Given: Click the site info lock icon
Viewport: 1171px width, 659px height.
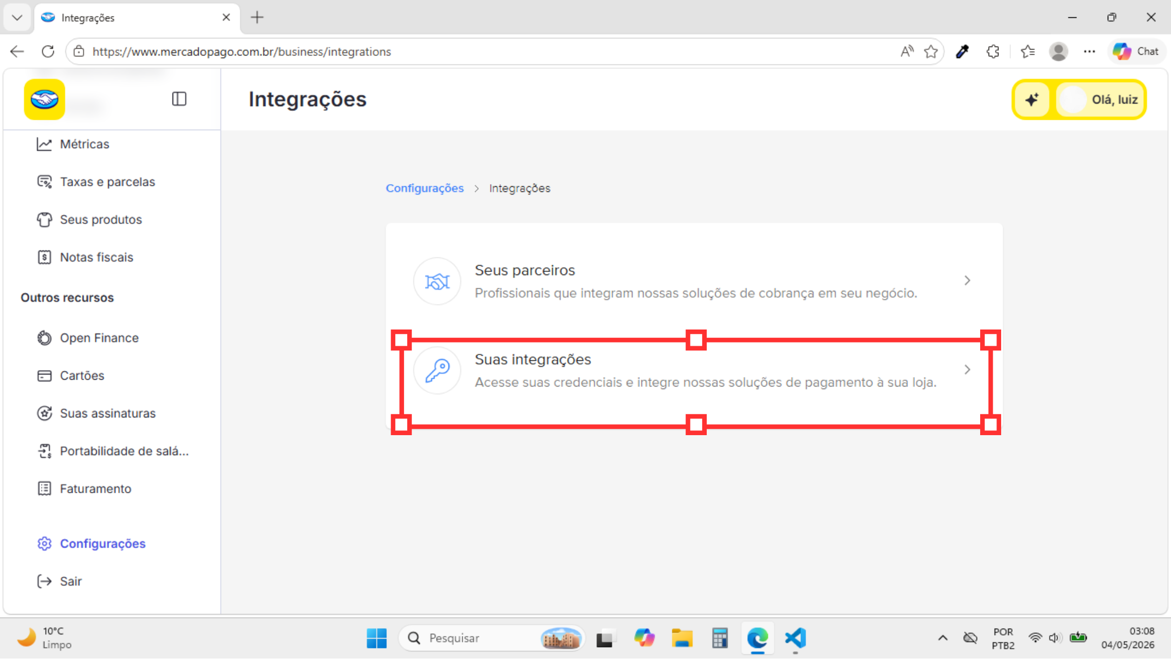Looking at the screenshot, I should pyautogui.click(x=79, y=51).
